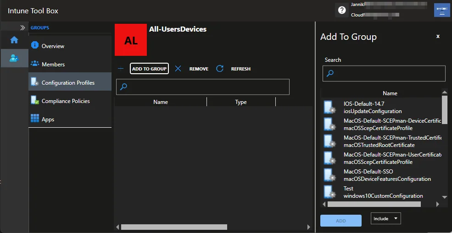Close the Add To Group panel
The width and height of the screenshot is (452, 233).
click(438, 36)
